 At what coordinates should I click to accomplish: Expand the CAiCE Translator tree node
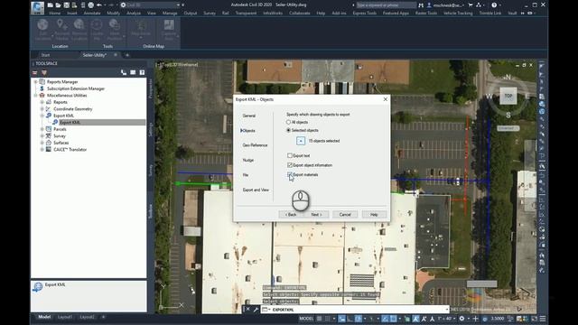[x=42, y=150]
